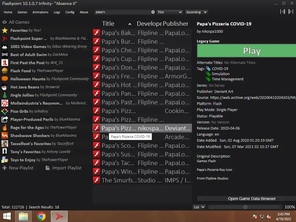Click Open Game Data Browser
296x222 pixels.
246,199
